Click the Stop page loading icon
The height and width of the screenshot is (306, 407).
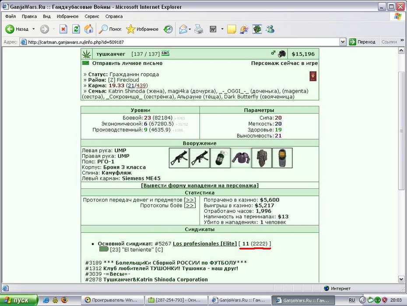[x=63, y=29]
